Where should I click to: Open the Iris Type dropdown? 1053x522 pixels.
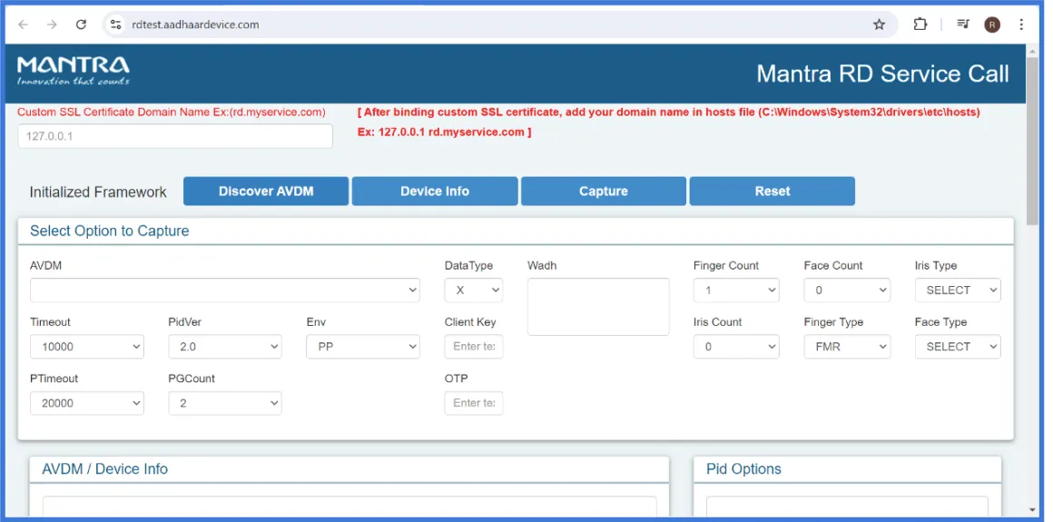pyautogui.click(x=958, y=291)
